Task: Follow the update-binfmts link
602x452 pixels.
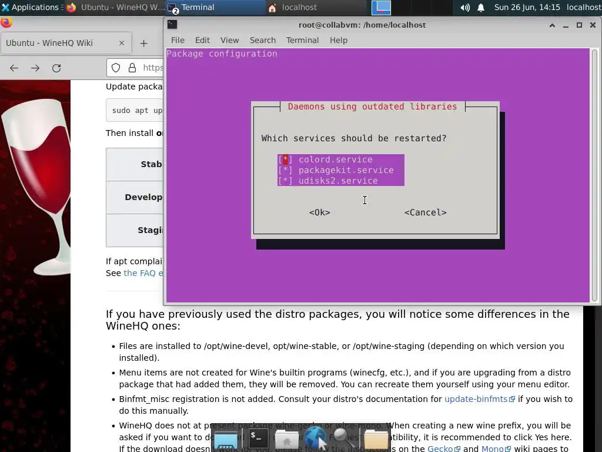Action: click(x=480, y=399)
